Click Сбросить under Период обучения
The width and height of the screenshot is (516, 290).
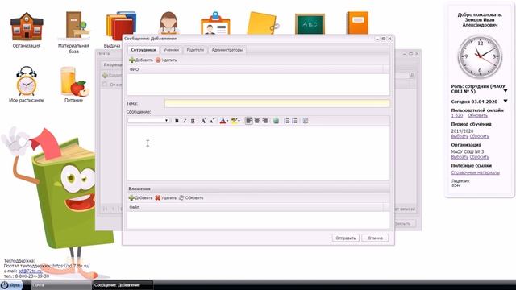click(479, 136)
